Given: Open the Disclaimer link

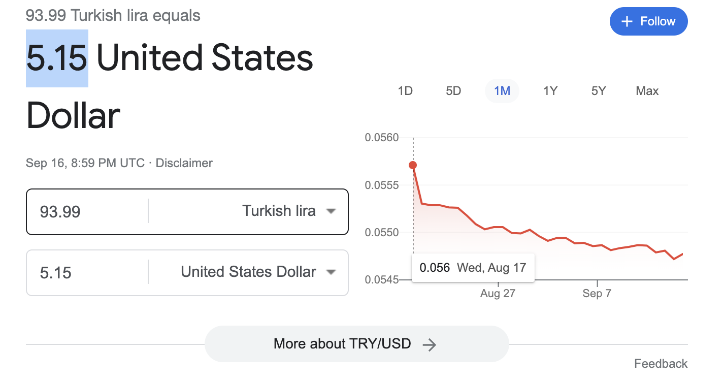Looking at the screenshot, I should 184,163.
